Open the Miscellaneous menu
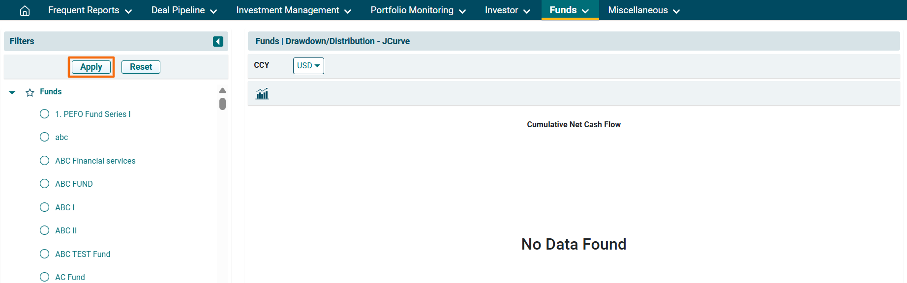Viewport: 907px width, 283px height. pyautogui.click(x=643, y=10)
